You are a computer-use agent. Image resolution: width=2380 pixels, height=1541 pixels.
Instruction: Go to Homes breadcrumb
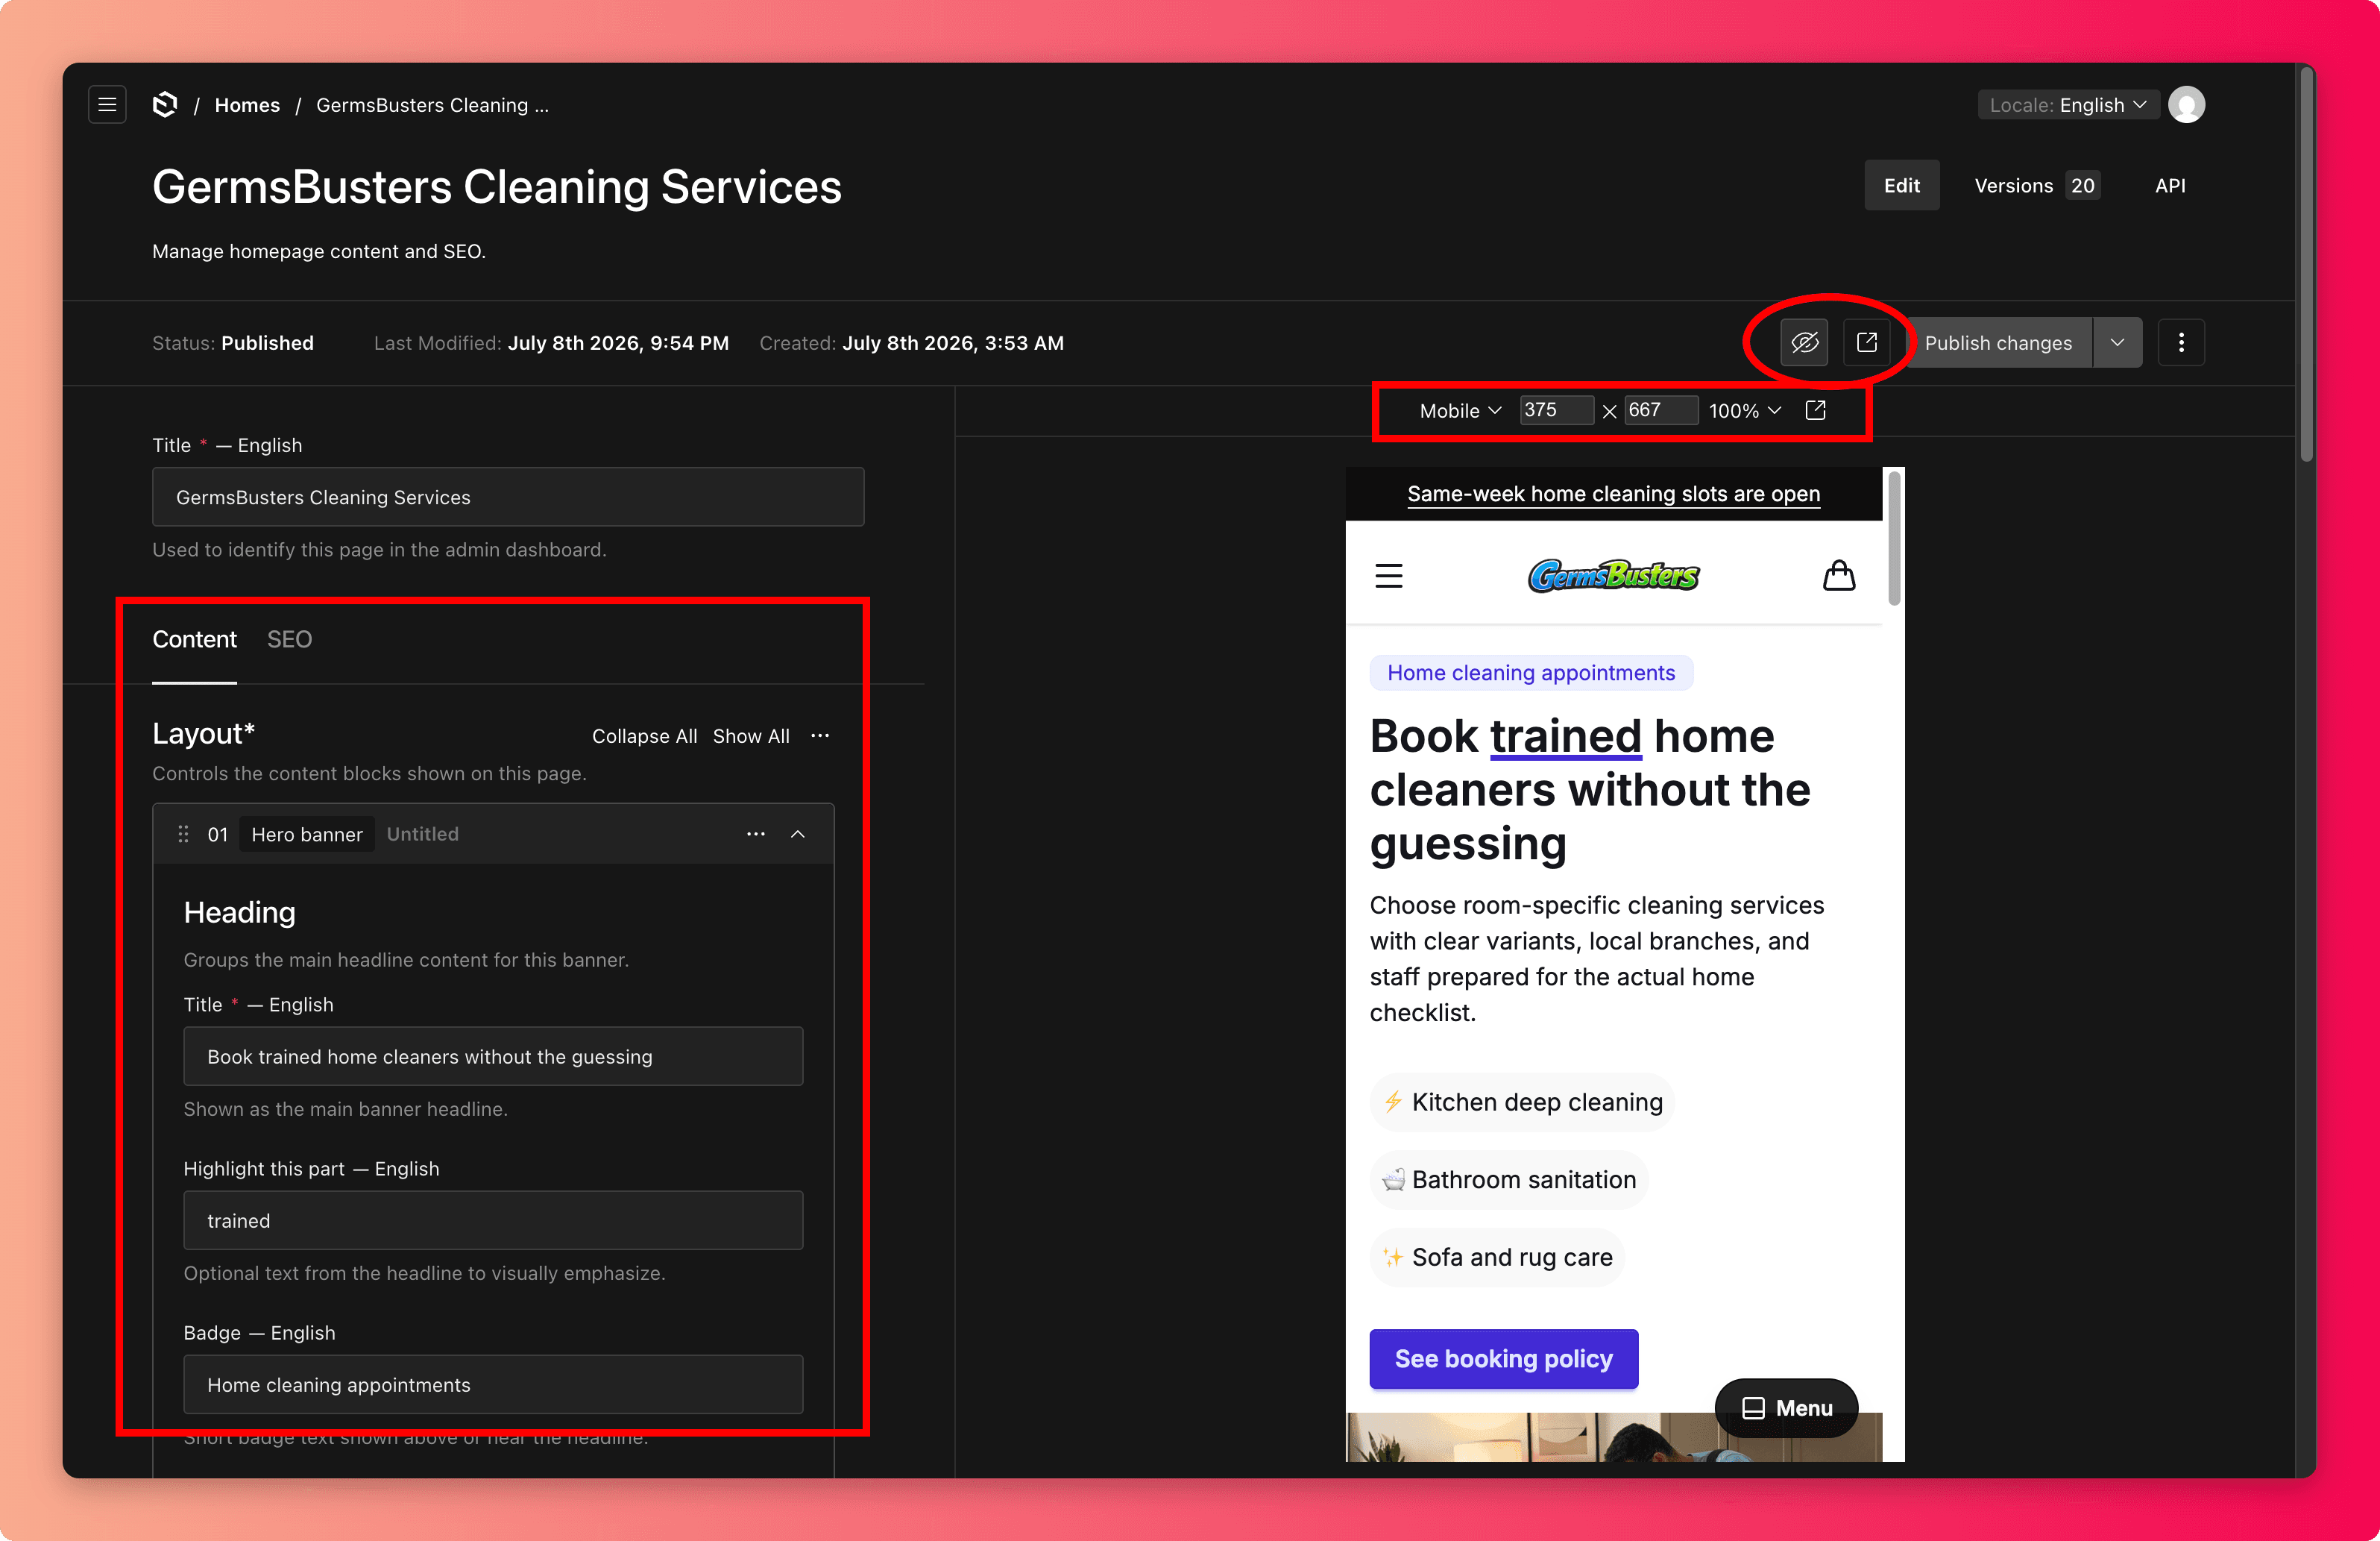coord(247,105)
